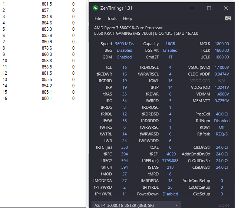Minimize the ZenTimings window

[192, 8]
